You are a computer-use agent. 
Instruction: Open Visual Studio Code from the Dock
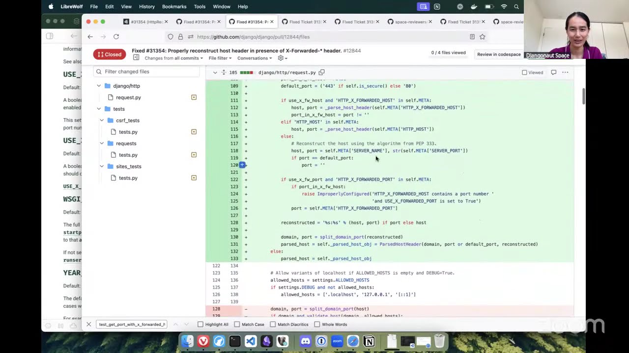pyautogui.click(x=251, y=341)
